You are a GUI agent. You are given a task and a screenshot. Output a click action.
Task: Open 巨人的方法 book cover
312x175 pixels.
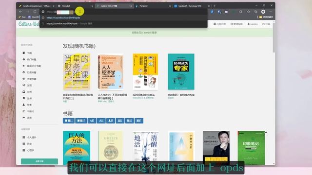coord(77,148)
